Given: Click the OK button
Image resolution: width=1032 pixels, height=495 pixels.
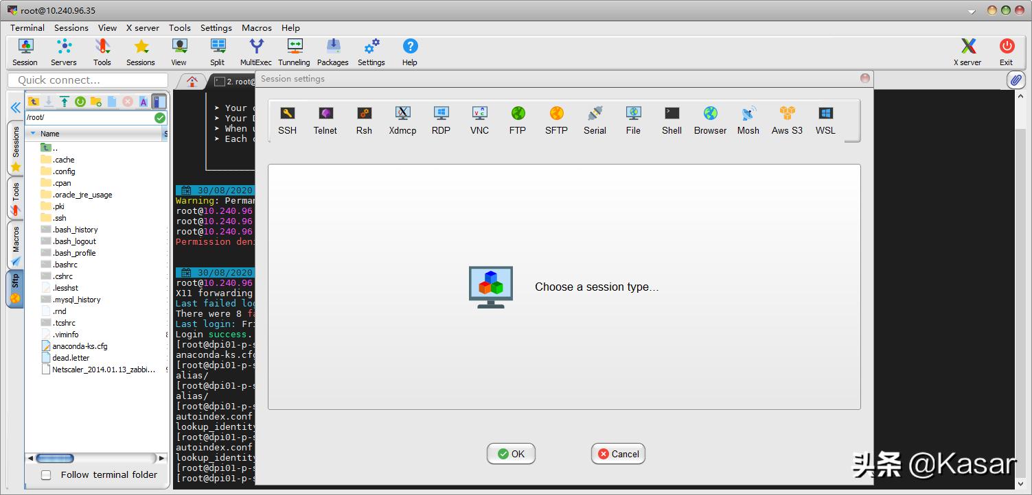Looking at the screenshot, I should pos(511,454).
